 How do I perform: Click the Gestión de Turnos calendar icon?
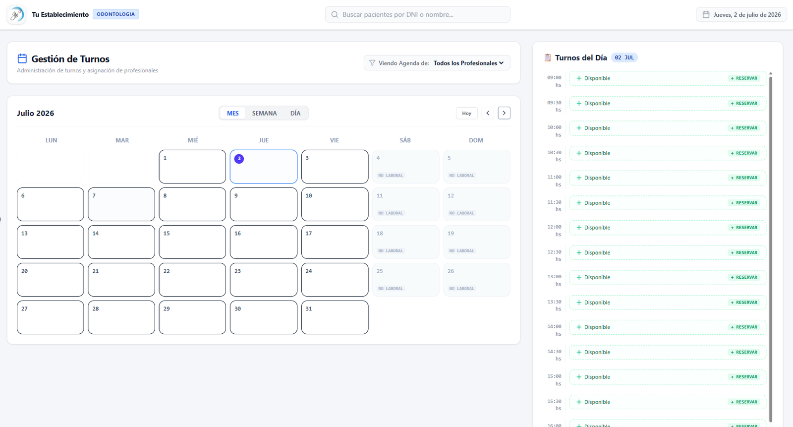pos(22,59)
